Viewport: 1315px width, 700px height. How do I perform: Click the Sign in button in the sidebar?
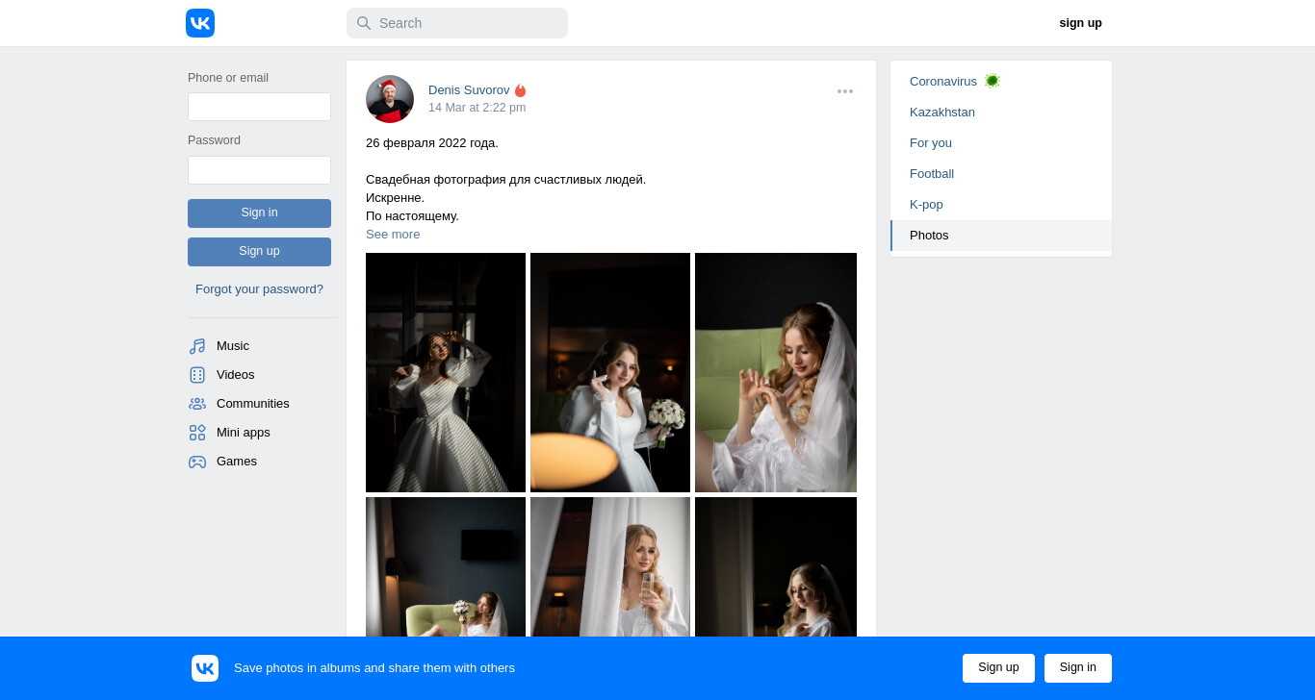pyautogui.click(x=259, y=213)
